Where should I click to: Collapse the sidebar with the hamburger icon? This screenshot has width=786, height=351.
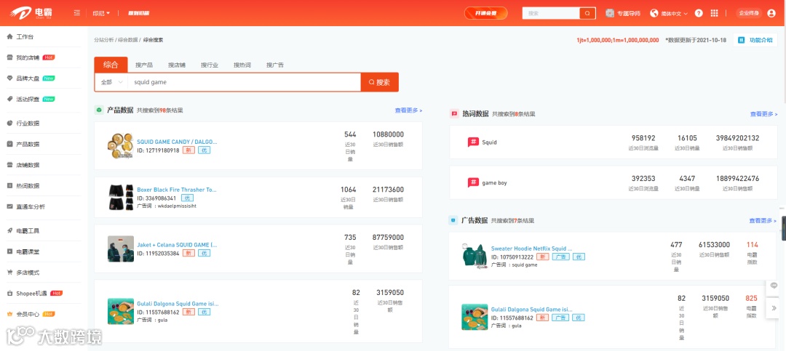(x=76, y=13)
